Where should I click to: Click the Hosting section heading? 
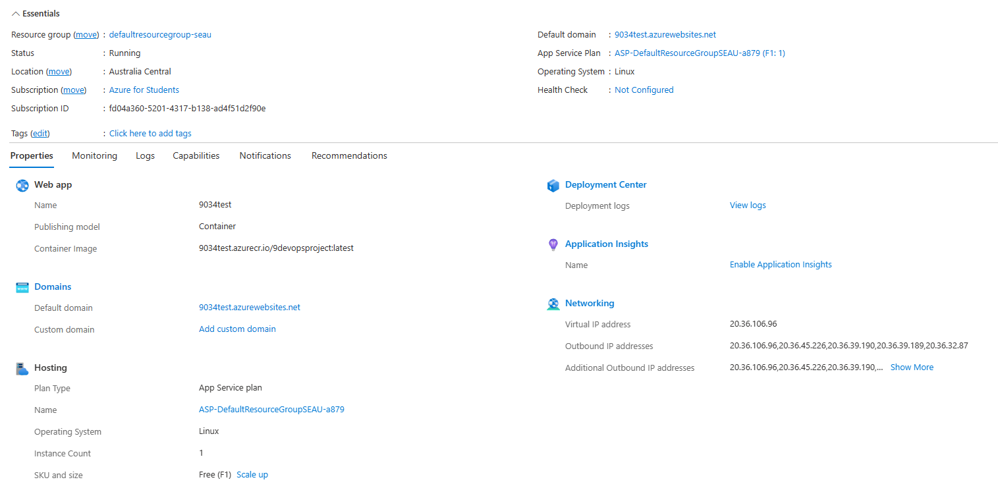coord(51,368)
